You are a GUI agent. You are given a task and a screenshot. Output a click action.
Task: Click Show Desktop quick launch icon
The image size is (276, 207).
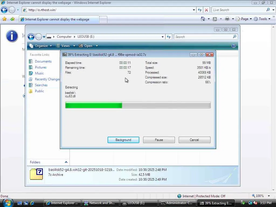(19, 203)
